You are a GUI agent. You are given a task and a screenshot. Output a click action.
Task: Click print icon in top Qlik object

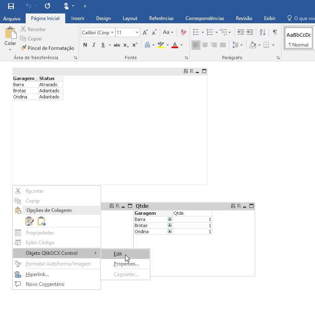coord(186,71)
